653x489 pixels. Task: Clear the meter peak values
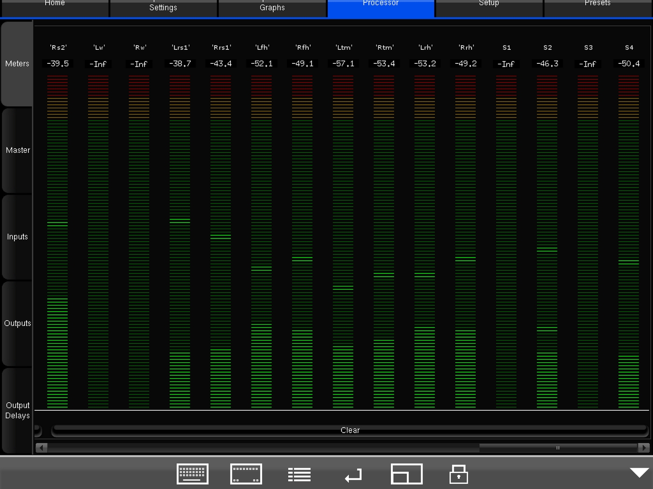pos(350,430)
